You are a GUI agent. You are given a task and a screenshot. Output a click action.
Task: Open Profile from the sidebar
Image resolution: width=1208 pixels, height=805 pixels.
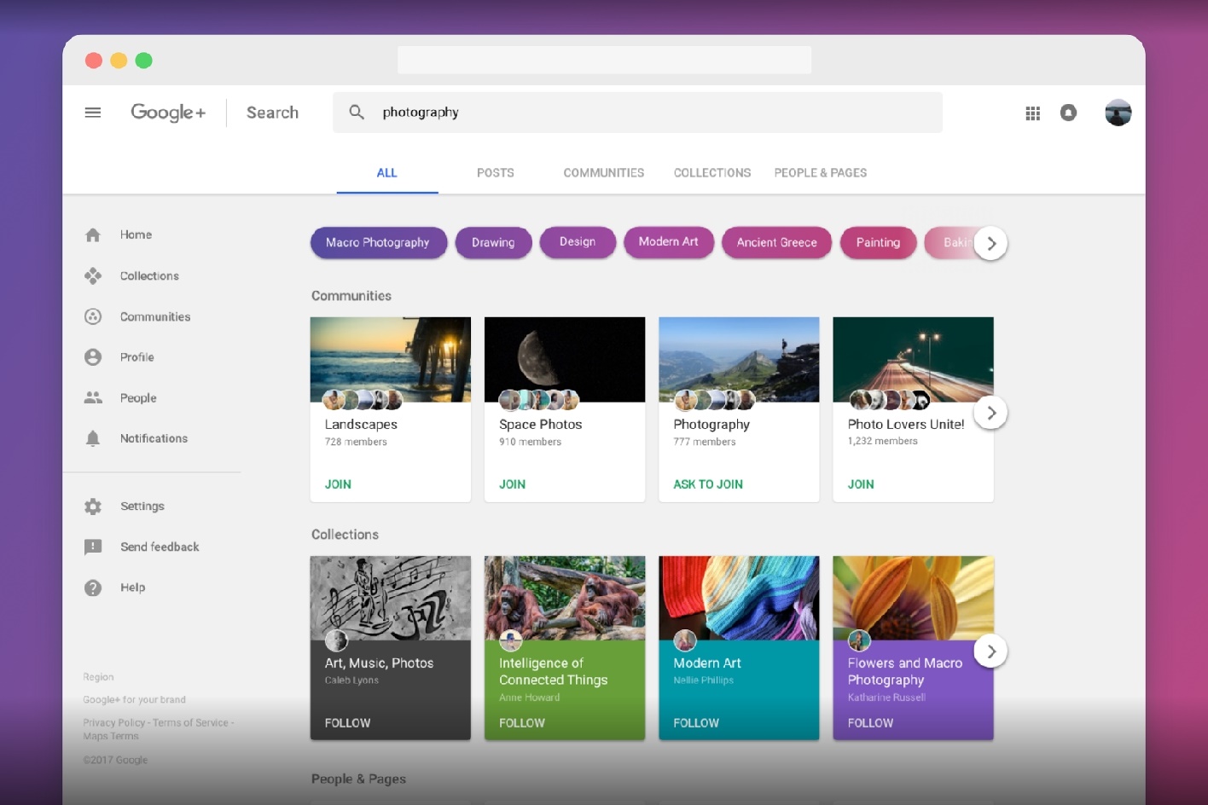point(136,356)
